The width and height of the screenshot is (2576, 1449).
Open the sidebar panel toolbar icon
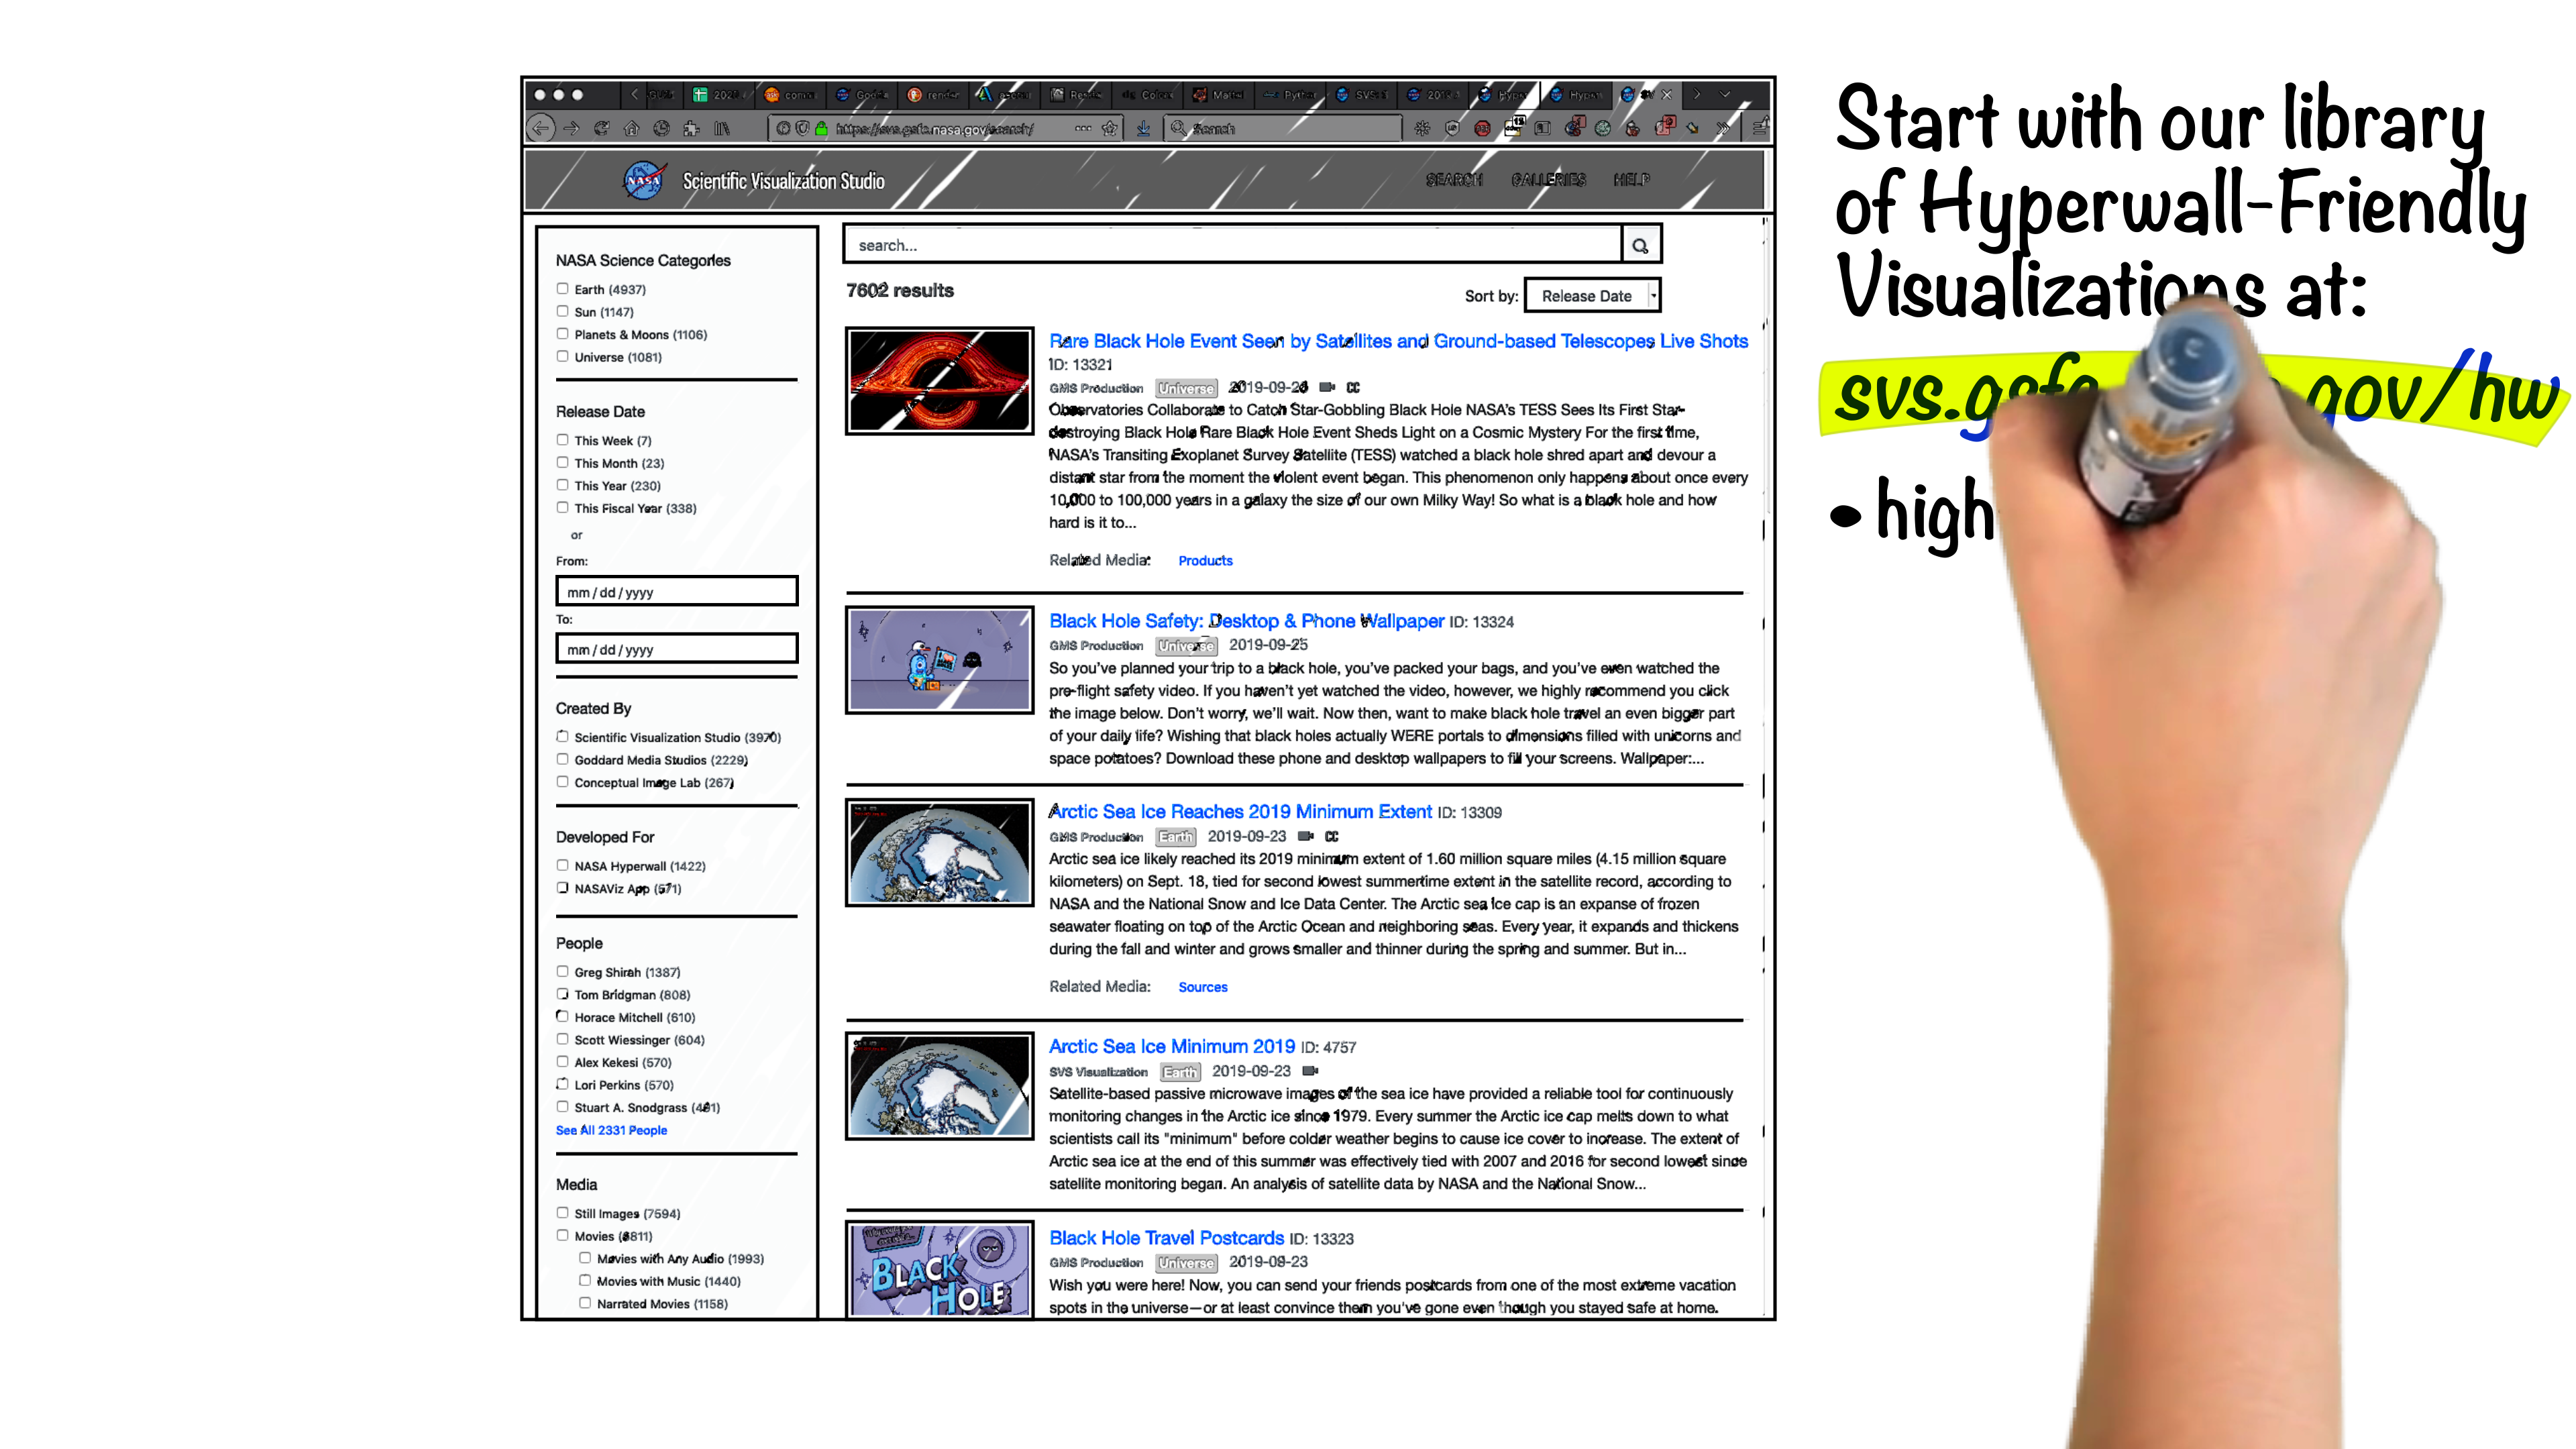pos(1543,128)
